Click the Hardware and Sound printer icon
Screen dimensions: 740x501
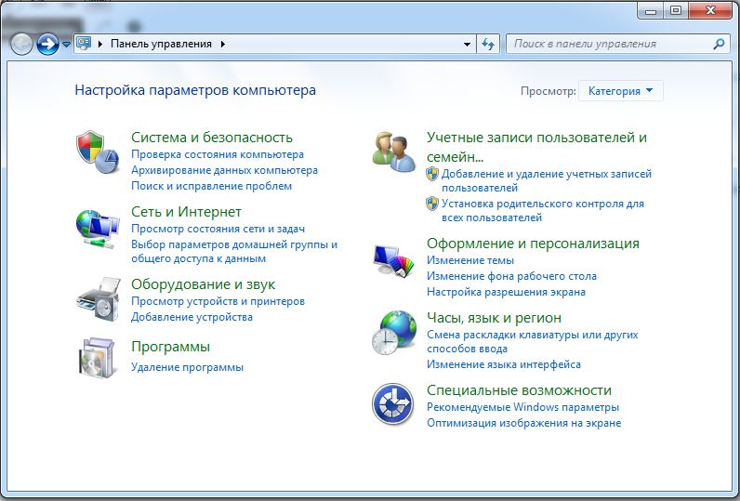click(97, 297)
